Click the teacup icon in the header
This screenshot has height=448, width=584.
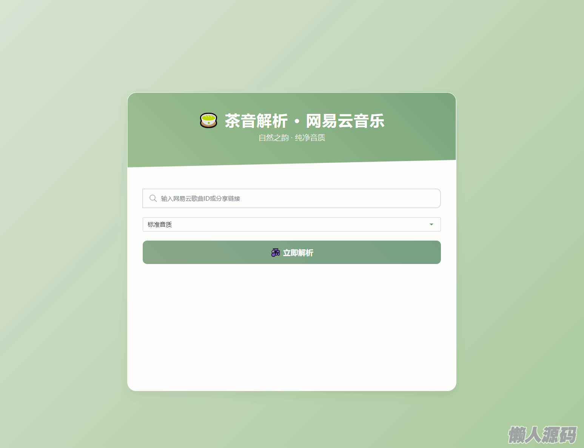pos(208,121)
